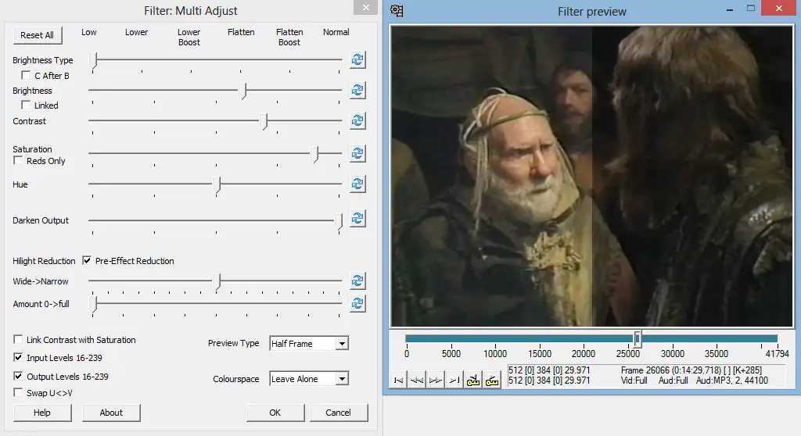Reset the Brightness Type slider to default
801x436 pixels.
point(357,59)
